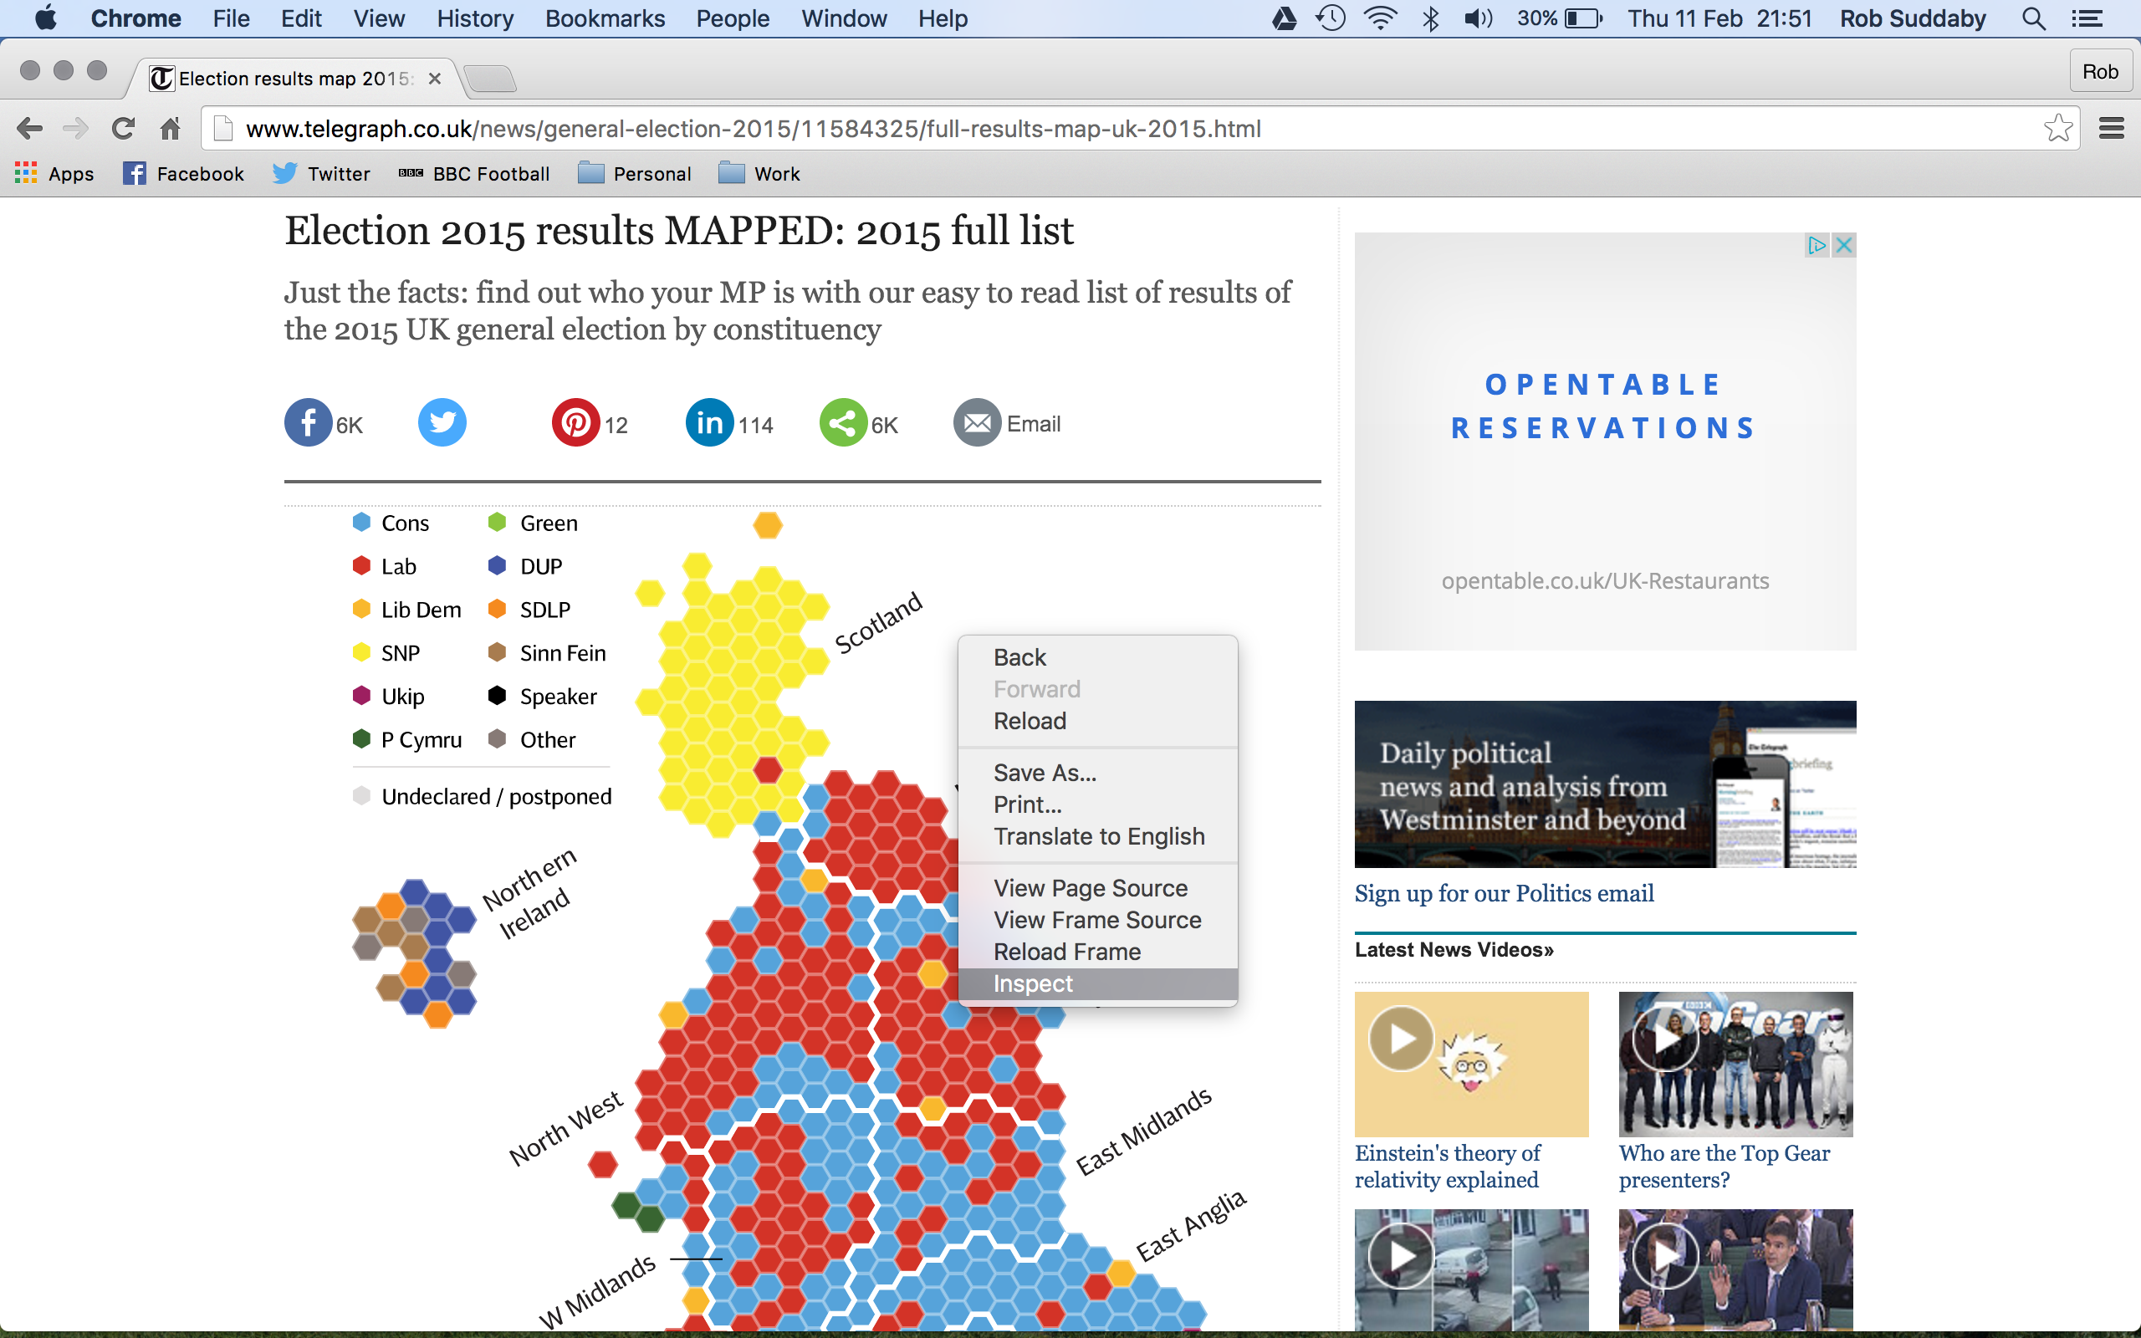Click the SNP yellow legend swatch
This screenshot has width=2141, height=1338.
pyautogui.click(x=361, y=652)
